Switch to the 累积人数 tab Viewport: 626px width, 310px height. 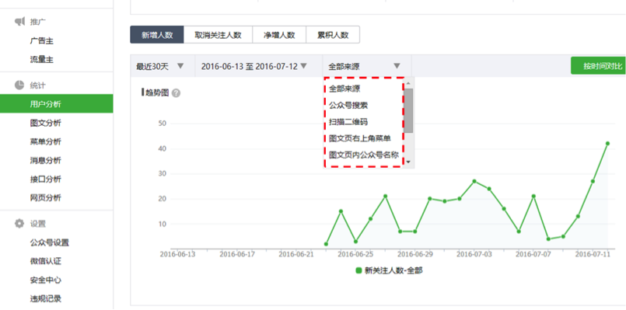333,35
